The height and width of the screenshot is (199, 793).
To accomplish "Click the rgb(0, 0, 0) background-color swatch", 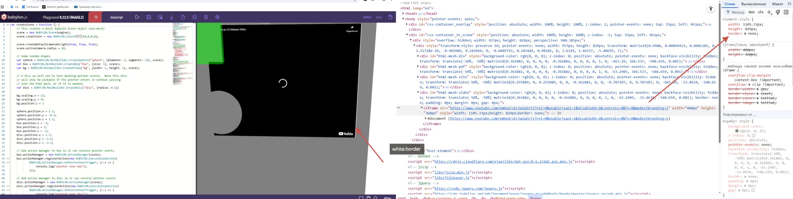I will click(737, 131).
